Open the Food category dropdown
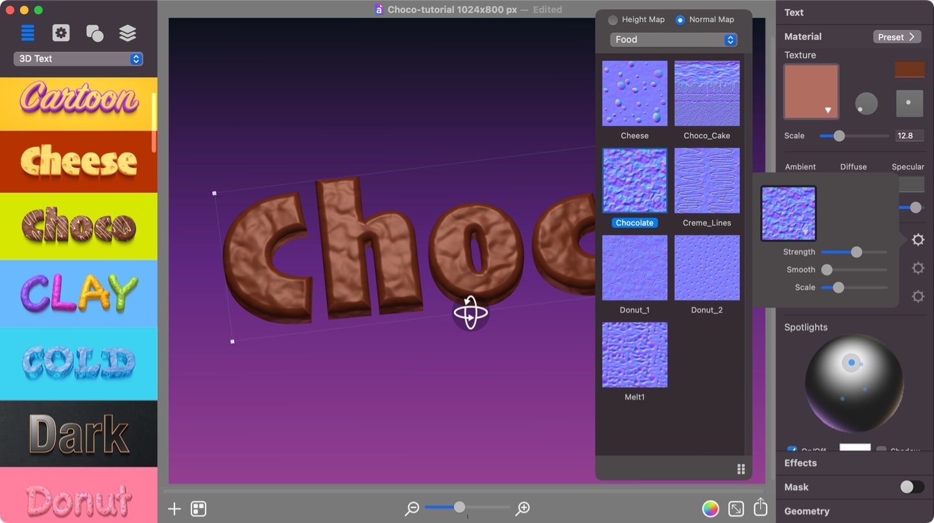This screenshot has height=523, width=934. (x=673, y=40)
